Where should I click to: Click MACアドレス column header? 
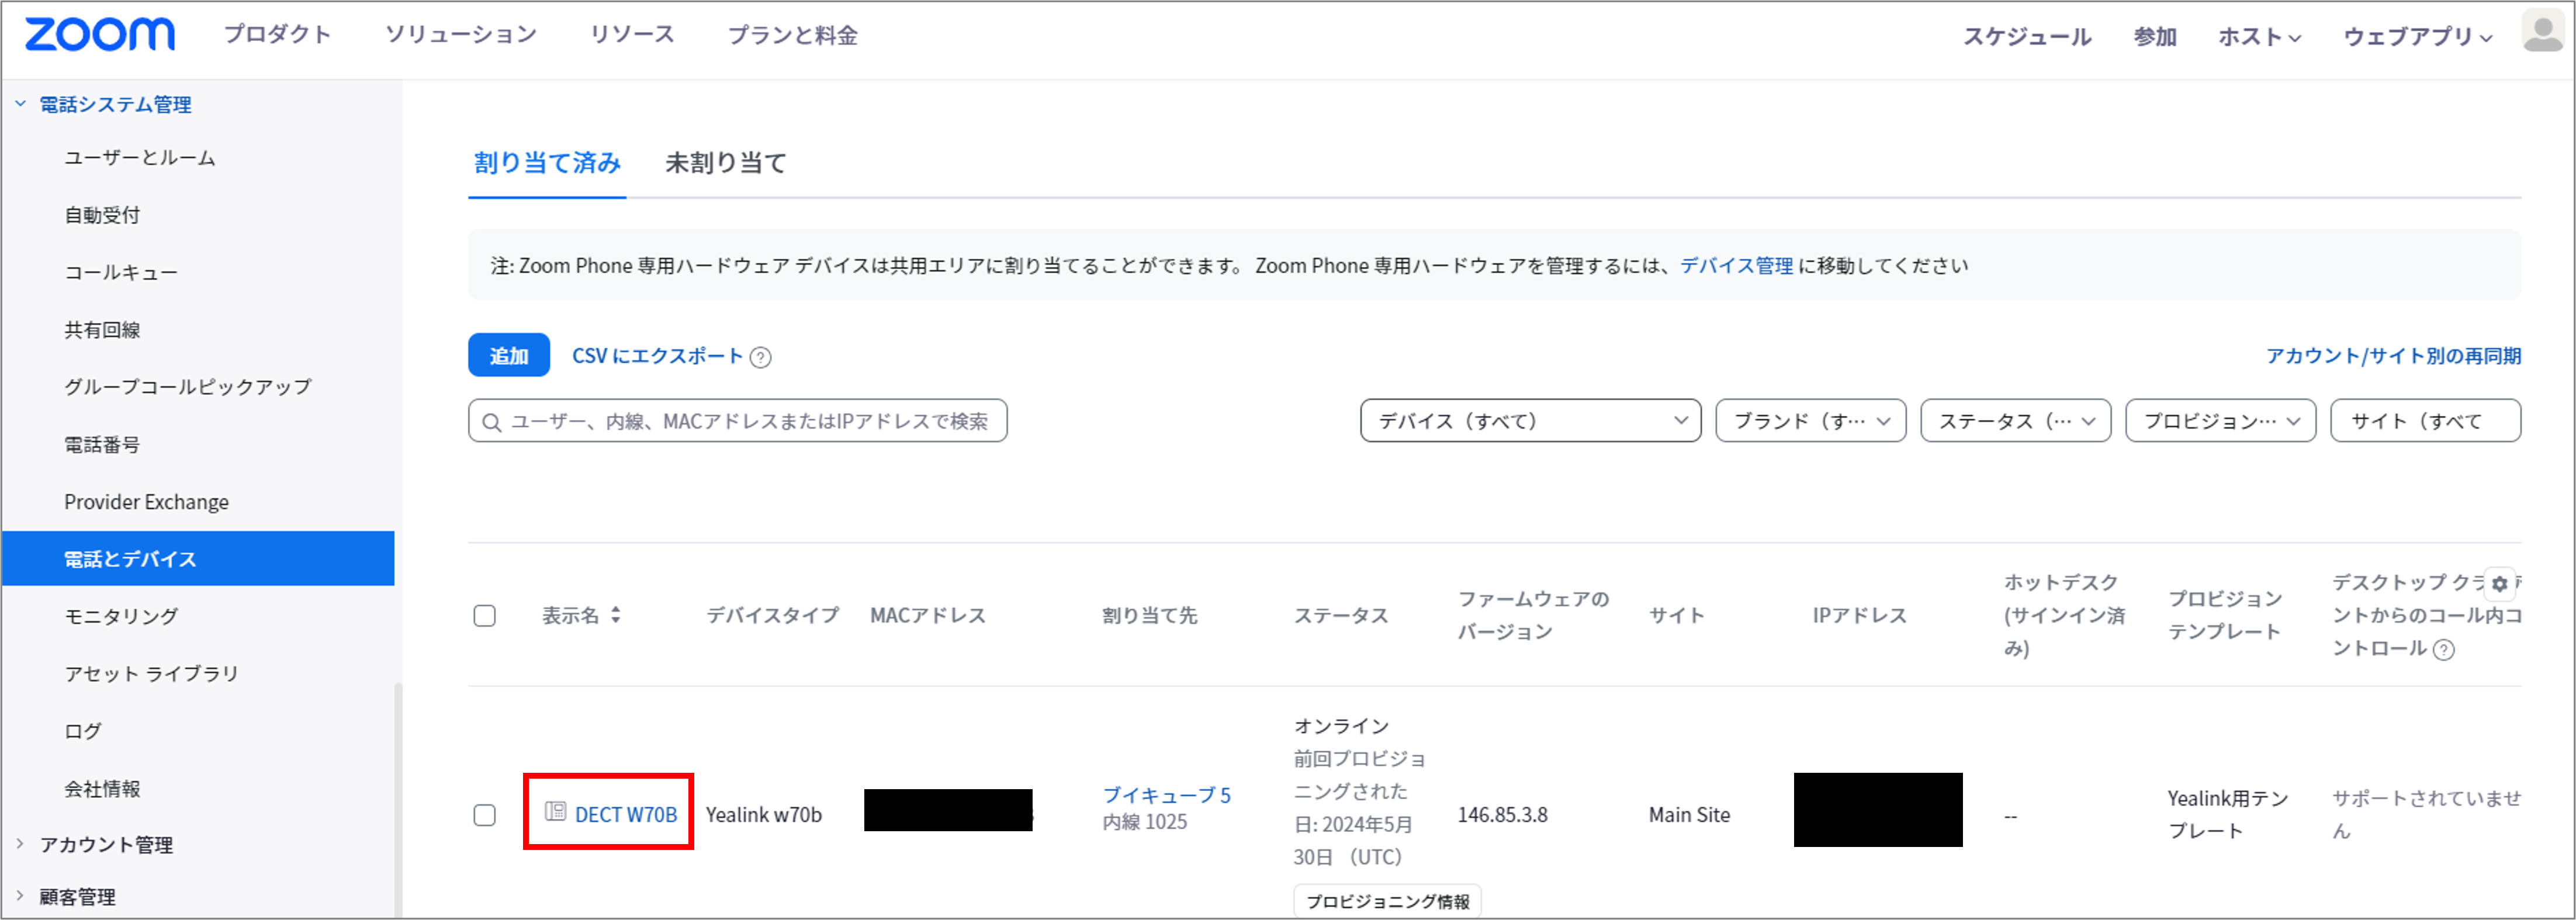point(928,615)
